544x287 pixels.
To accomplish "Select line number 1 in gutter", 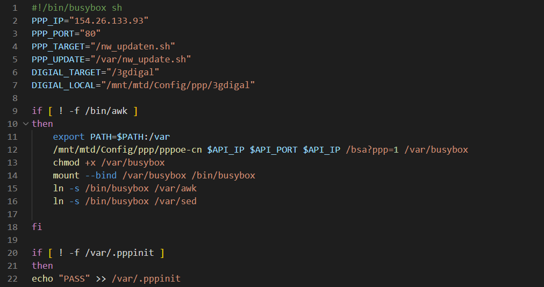I will coord(15,8).
